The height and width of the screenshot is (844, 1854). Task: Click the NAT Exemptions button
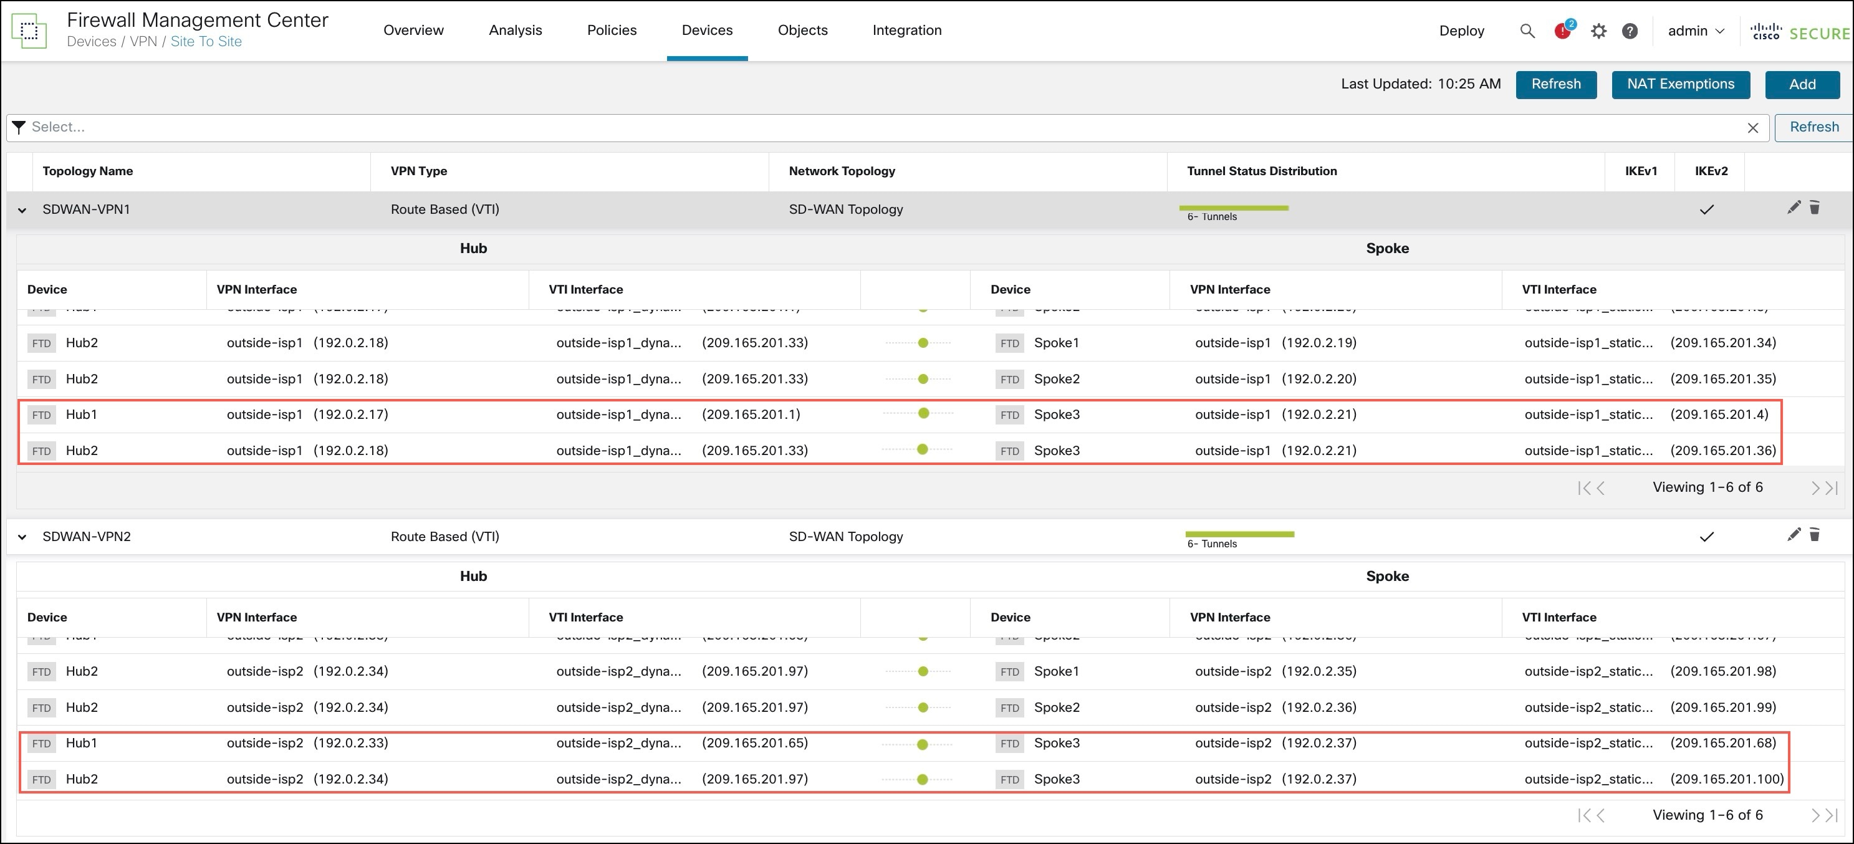(1680, 84)
